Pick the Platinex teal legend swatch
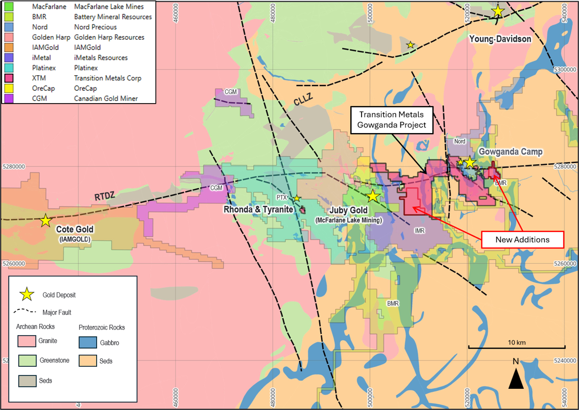Screen dimensions: 579x410 (9, 68)
